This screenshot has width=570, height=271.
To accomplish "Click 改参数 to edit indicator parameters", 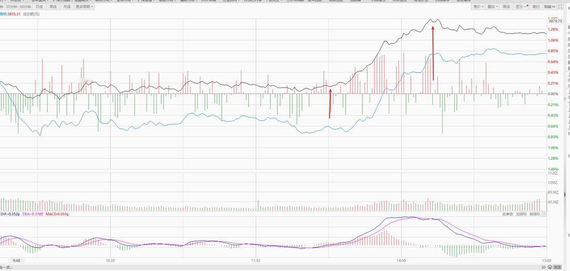I will [x=508, y=214].
